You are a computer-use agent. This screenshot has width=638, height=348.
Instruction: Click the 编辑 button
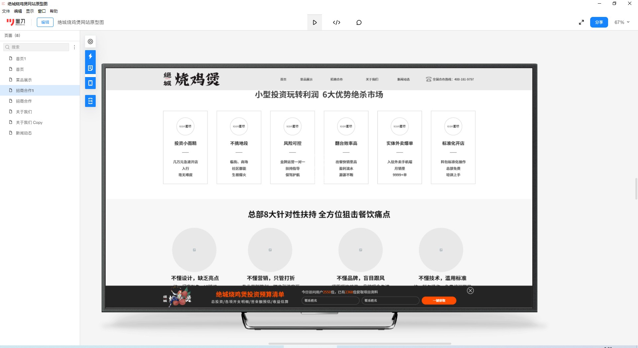45,22
